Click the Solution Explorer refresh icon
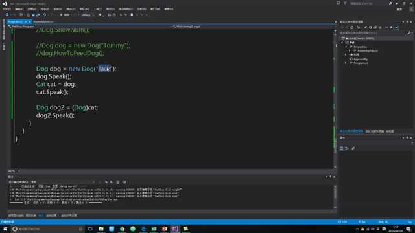The image size is (415, 233). pos(370,27)
